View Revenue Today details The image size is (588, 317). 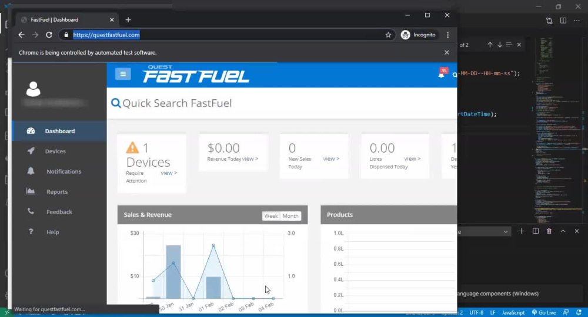[x=250, y=158]
